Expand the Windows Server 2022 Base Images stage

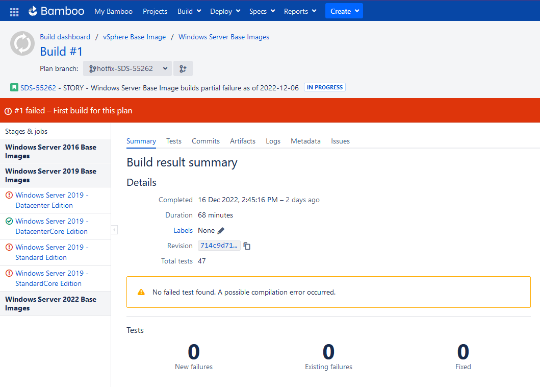(56, 304)
